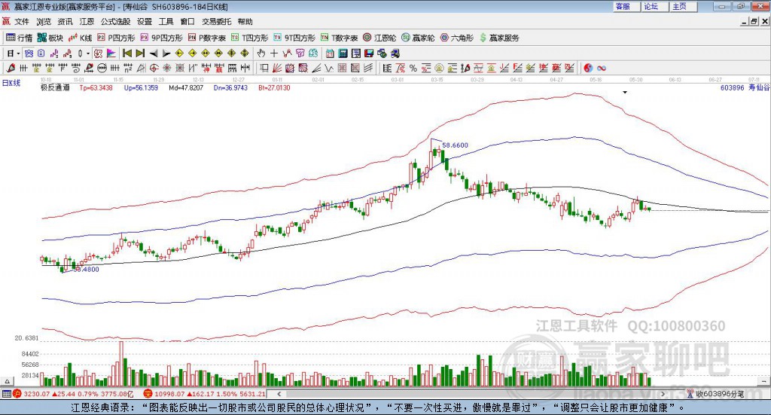Open the 浏览 menu
This screenshot has height=415, width=771.
(43, 22)
